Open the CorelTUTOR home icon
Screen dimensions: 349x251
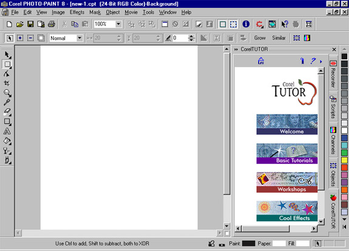[x=261, y=61]
